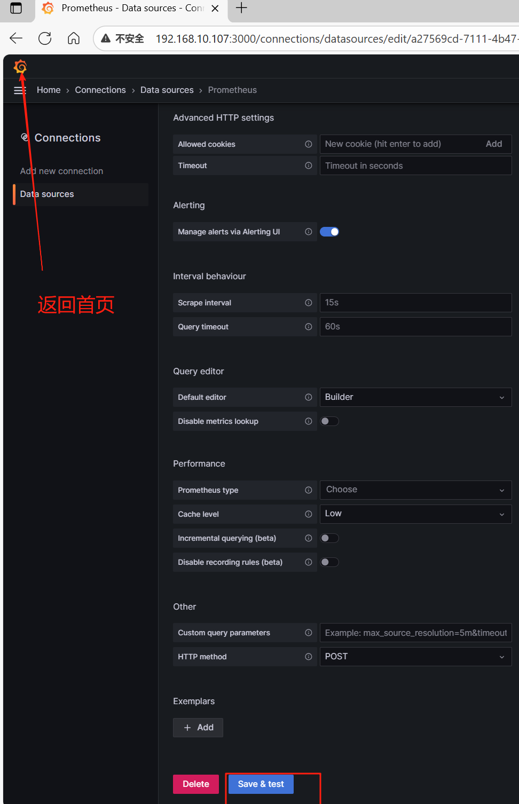Open the Prometheus type Choose dropdown
Screen dimensions: 519x804
(x=415, y=490)
